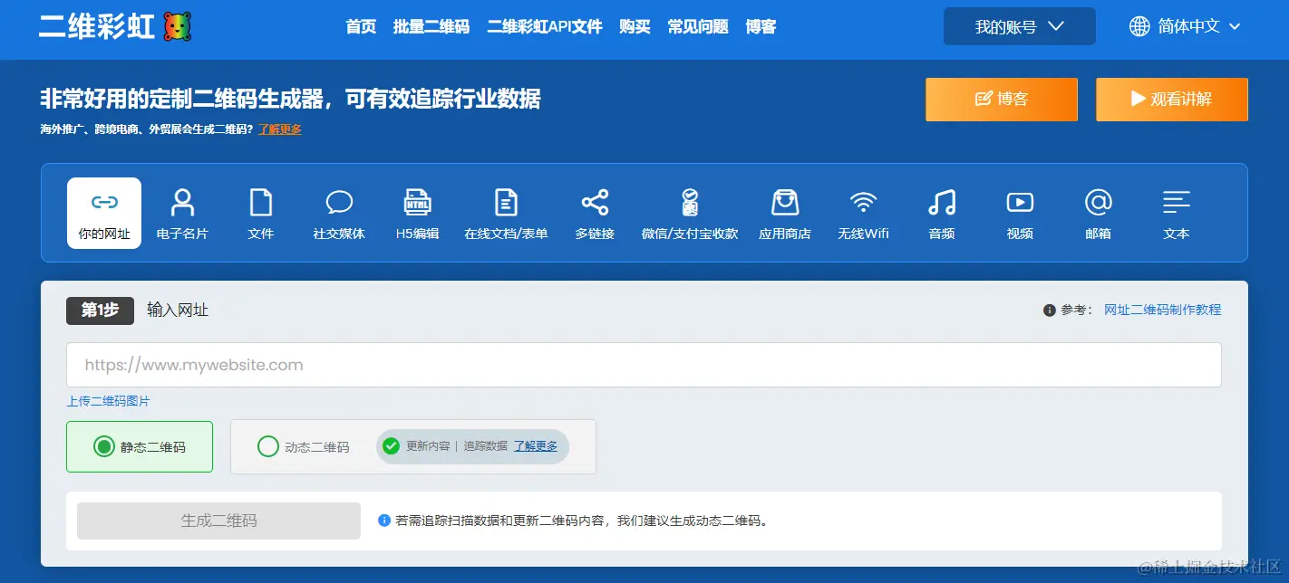Choose the 邮箱 QR code icon
1289x583 pixels.
click(x=1097, y=213)
